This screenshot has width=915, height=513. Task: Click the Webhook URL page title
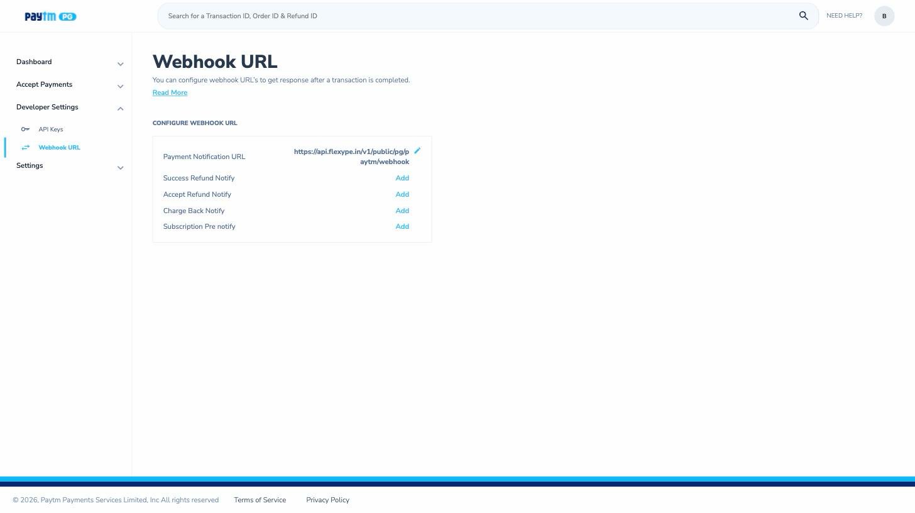[x=215, y=62]
